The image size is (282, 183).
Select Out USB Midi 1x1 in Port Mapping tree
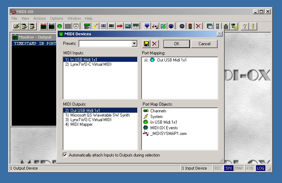point(172,60)
